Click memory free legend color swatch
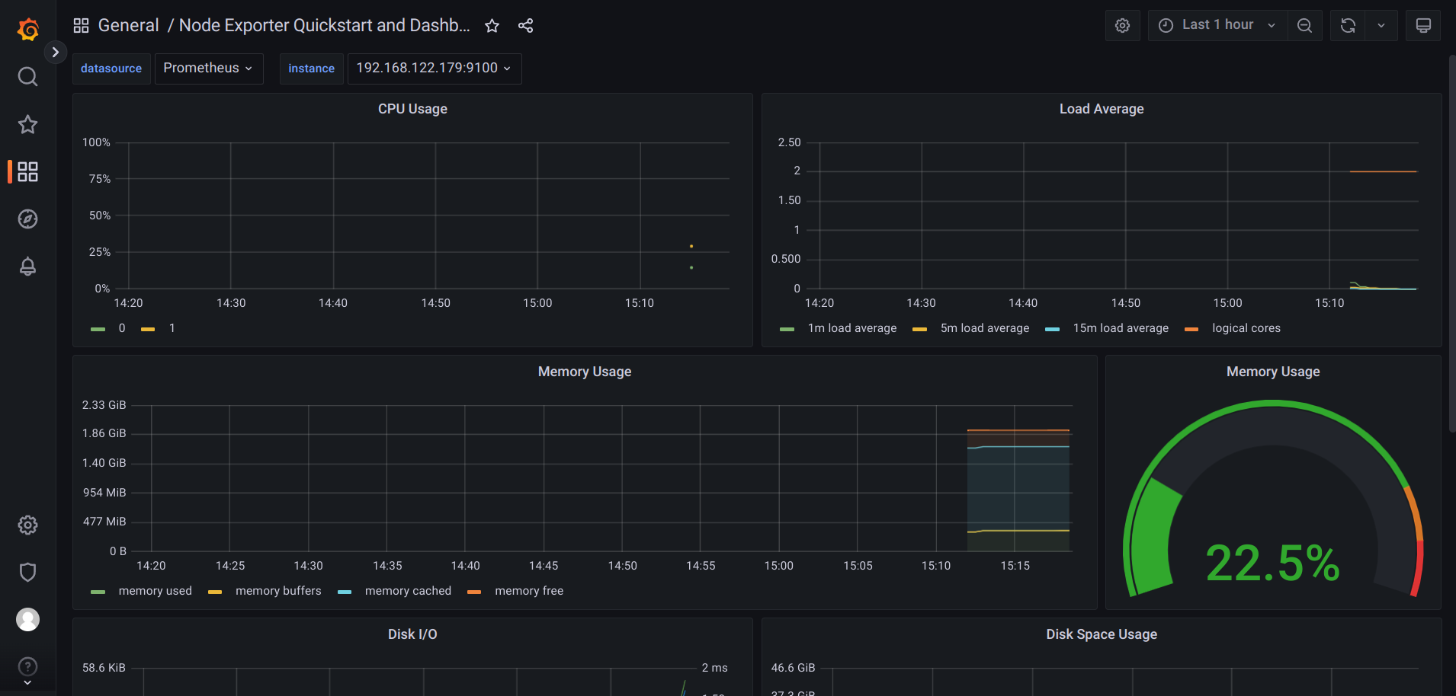The image size is (1456, 696). click(474, 592)
